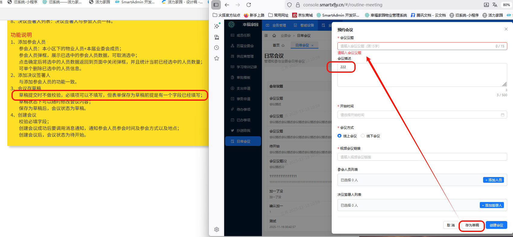Click 会议议题22 row in meeting list

click(299, 164)
